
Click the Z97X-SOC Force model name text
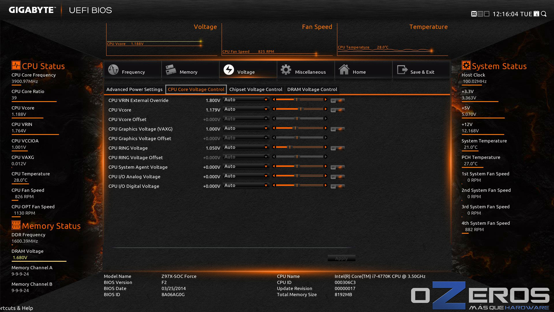179,276
